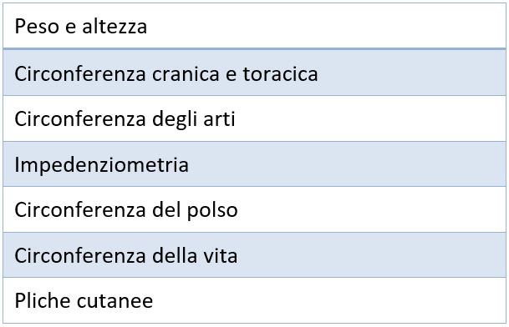Click the "Impedenziometria" table cell
Screen dimensions: 509x327
click(x=254, y=164)
